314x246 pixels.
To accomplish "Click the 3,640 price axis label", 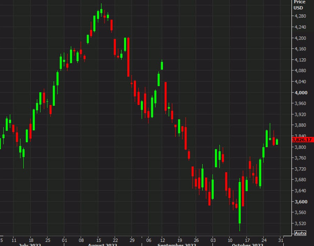I will 300,191.
